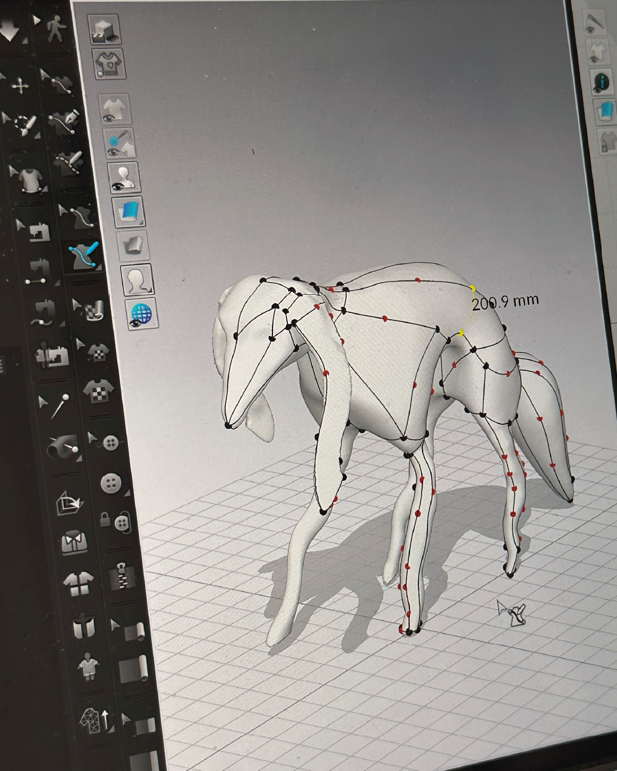The image size is (617, 771).
Task: Toggle the blue-dot brush visibility eye
Action: [119, 143]
